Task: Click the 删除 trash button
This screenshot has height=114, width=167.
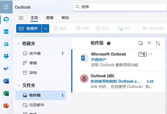Action: tap(60, 28)
